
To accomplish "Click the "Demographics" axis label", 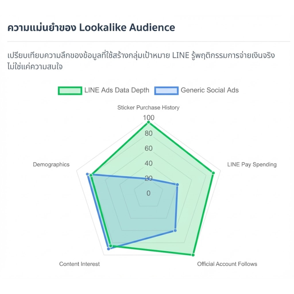I will pyautogui.click(x=51, y=164).
